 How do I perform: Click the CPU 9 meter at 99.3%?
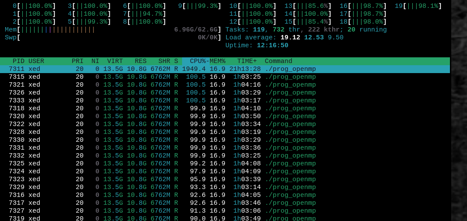tap(200, 6)
